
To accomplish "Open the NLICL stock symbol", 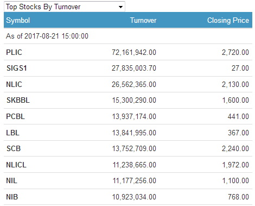I will pos(16,165).
